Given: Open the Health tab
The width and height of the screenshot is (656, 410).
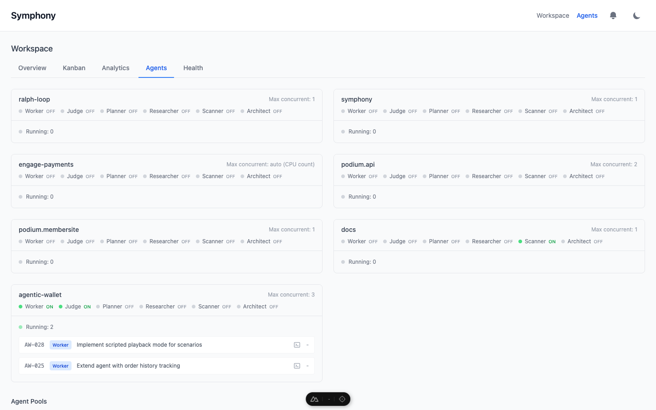Looking at the screenshot, I should [193, 68].
